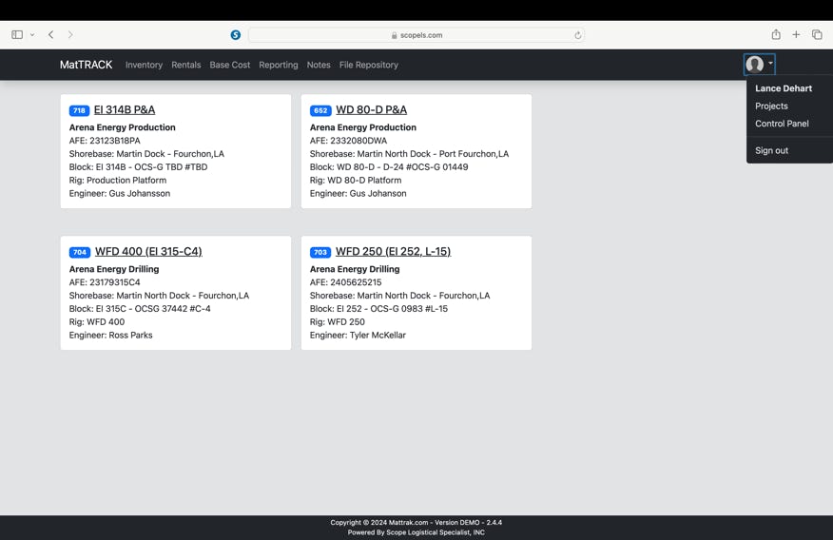Click the scopels.com address bar
Viewport: 833px width, 540px height.
click(416, 35)
